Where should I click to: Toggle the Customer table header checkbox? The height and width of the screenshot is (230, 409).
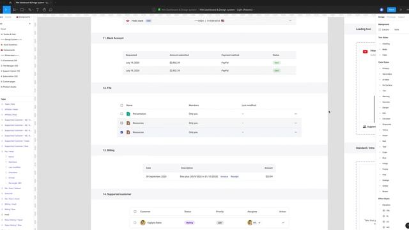(135, 211)
